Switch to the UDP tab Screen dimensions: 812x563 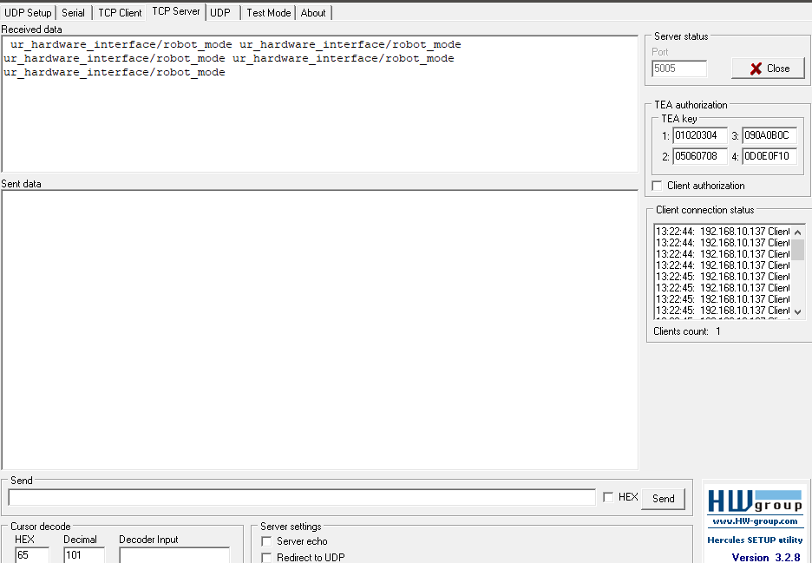(x=220, y=12)
